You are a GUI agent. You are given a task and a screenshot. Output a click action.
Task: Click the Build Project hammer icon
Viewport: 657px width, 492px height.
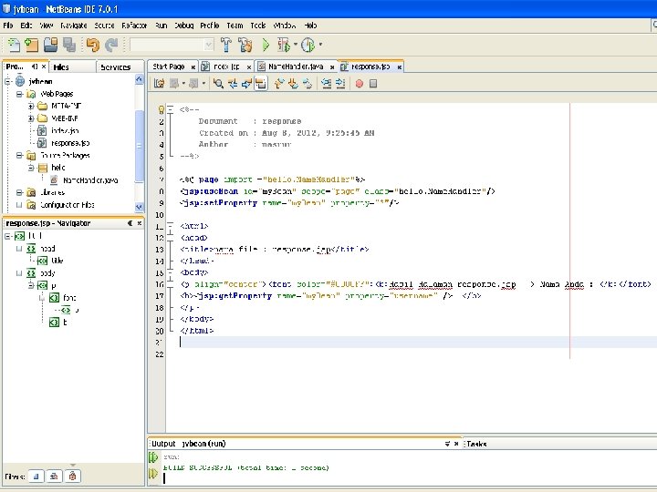click(225, 45)
